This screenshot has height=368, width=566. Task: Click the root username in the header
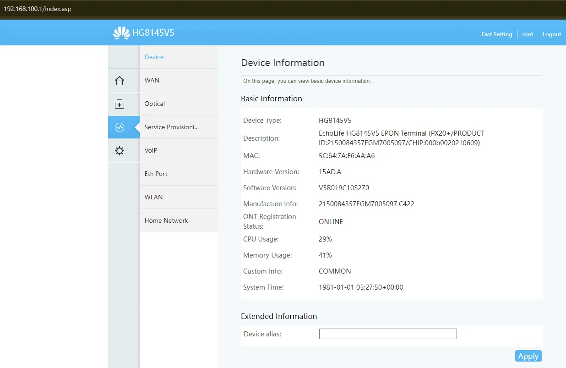click(x=528, y=34)
